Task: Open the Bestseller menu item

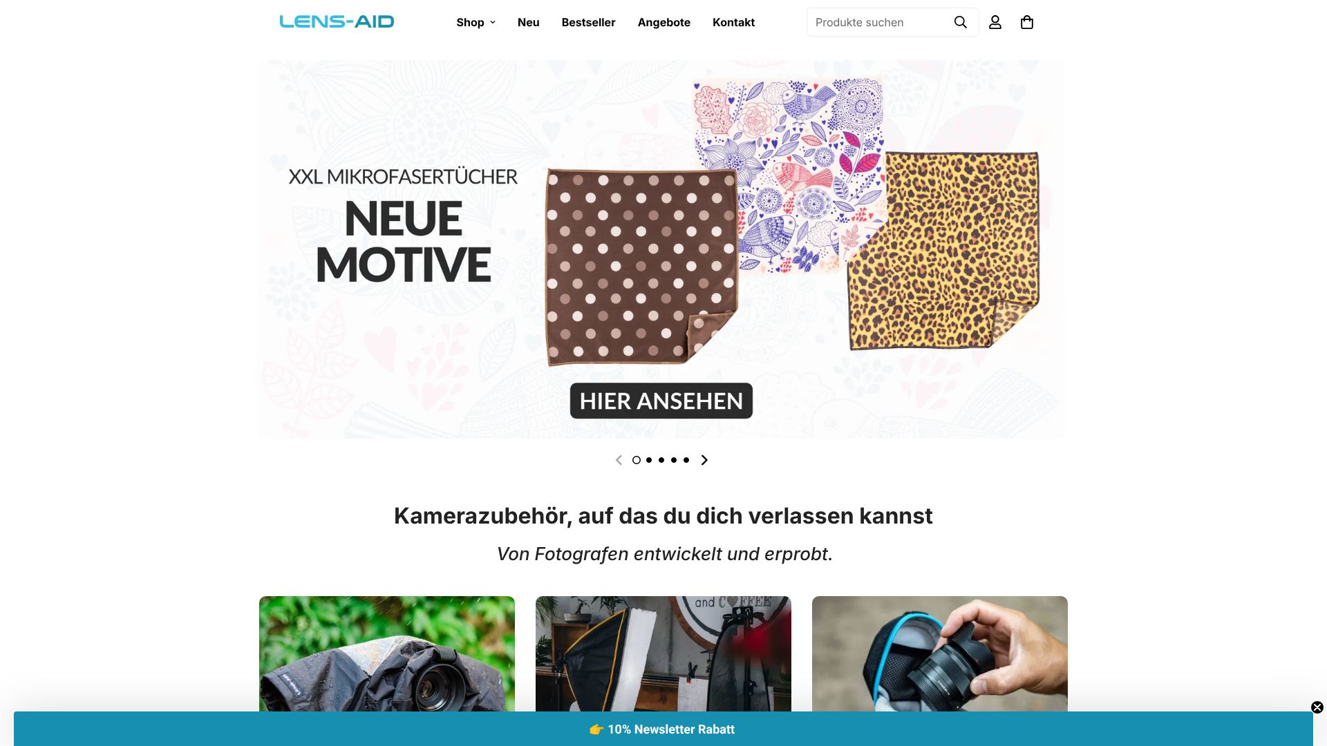Action: pos(588,22)
